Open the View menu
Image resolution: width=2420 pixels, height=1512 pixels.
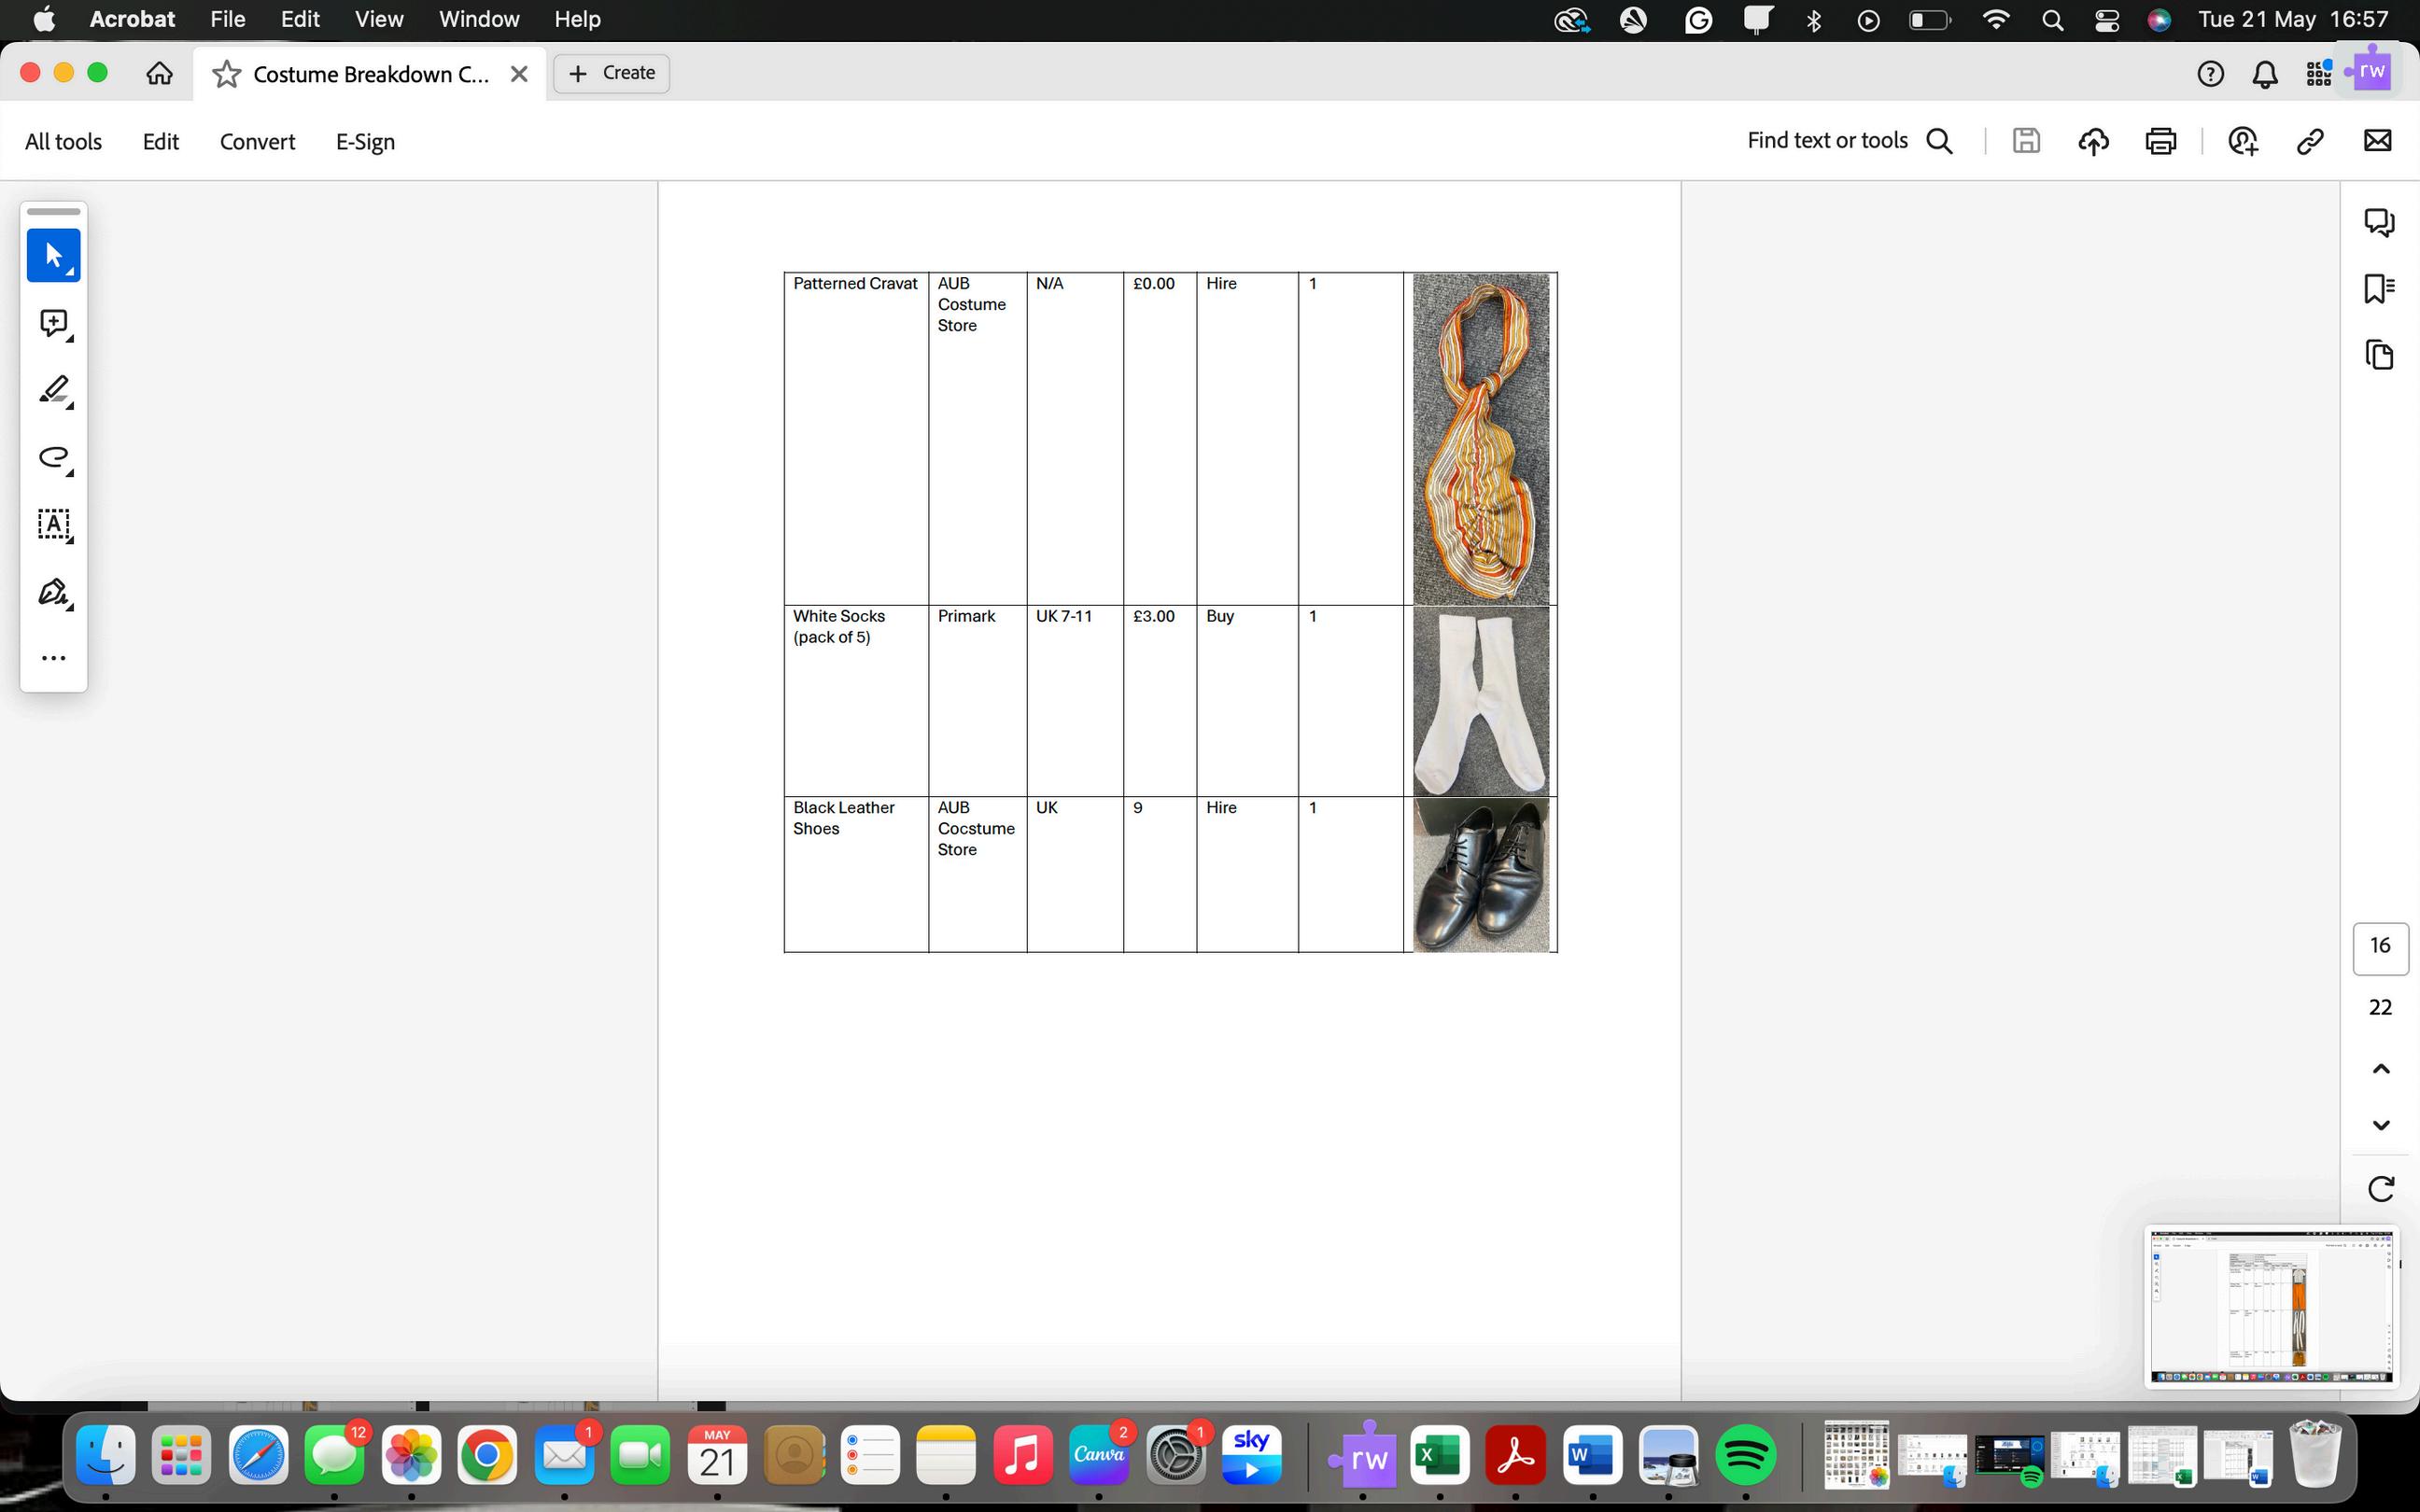tap(379, 19)
